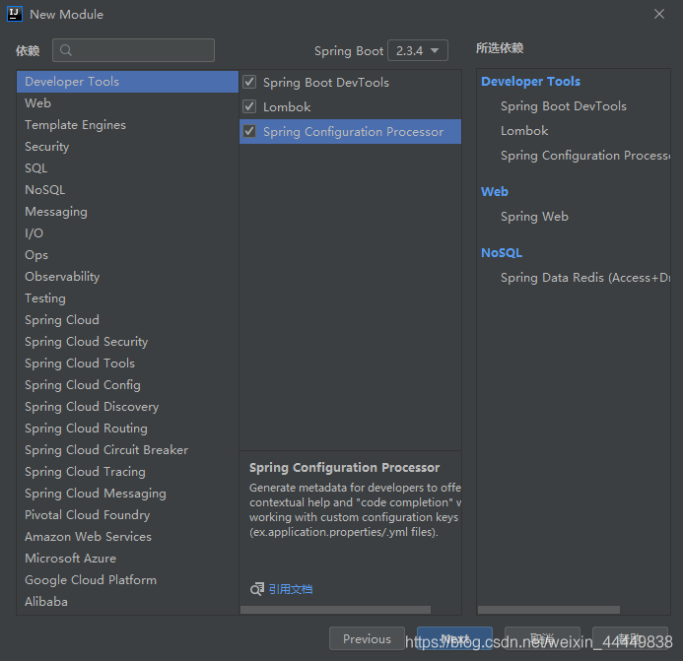Uncheck Spring Boot DevTools checkbox
Screen dimensions: 683x661
(x=249, y=82)
